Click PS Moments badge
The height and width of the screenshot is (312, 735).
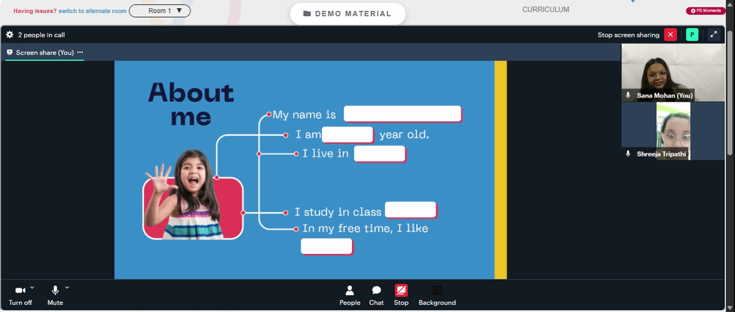point(706,11)
